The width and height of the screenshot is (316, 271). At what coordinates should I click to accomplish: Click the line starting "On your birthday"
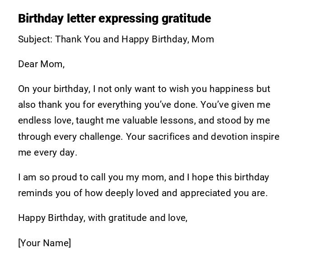click(144, 89)
